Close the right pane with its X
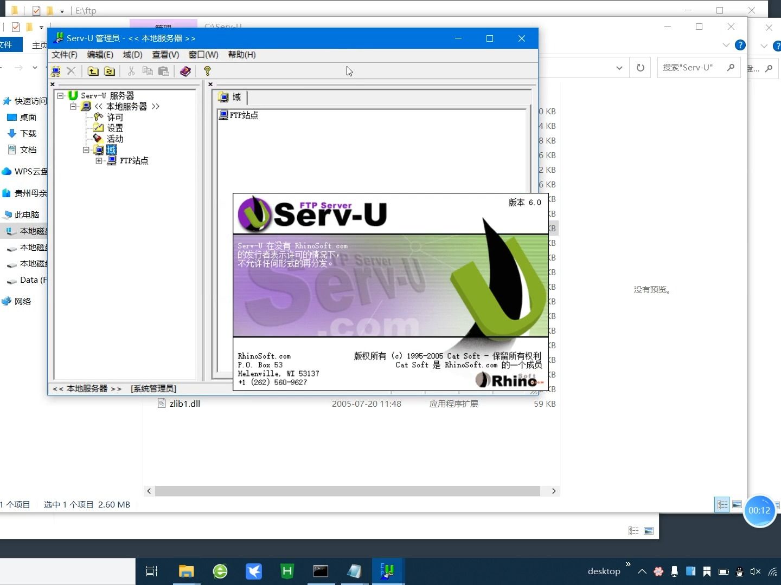 click(210, 84)
